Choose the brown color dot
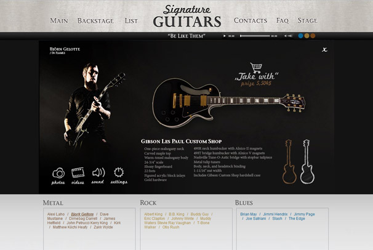 tap(313, 36)
